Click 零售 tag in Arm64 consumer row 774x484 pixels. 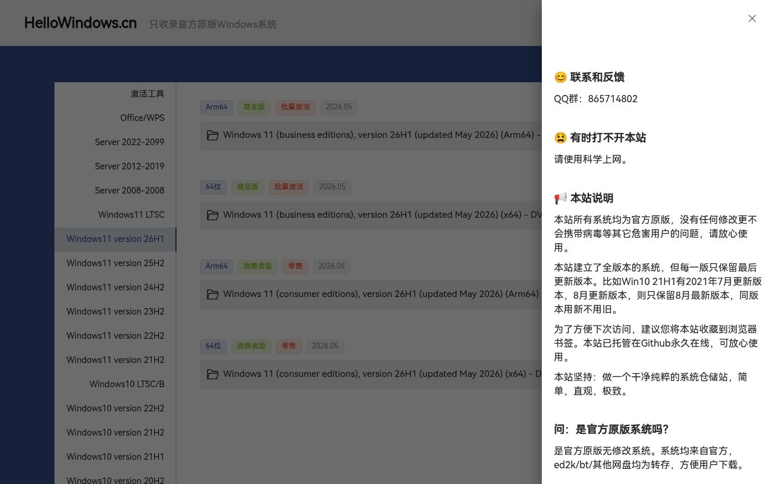tap(295, 266)
